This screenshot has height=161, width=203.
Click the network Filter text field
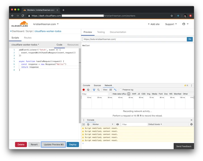pyautogui.click(x=95, y=94)
